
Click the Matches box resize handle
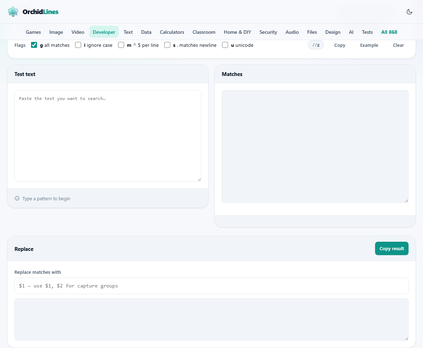click(x=406, y=201)
